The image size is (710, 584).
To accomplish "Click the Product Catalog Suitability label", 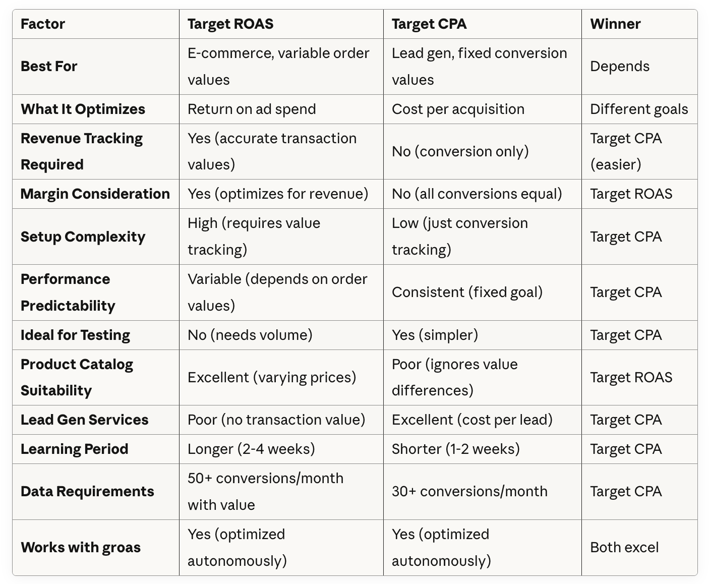I will (x=77, y=377).
